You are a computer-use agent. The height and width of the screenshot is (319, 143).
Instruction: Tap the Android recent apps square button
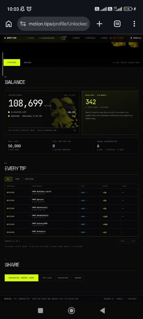coord(40,310)
